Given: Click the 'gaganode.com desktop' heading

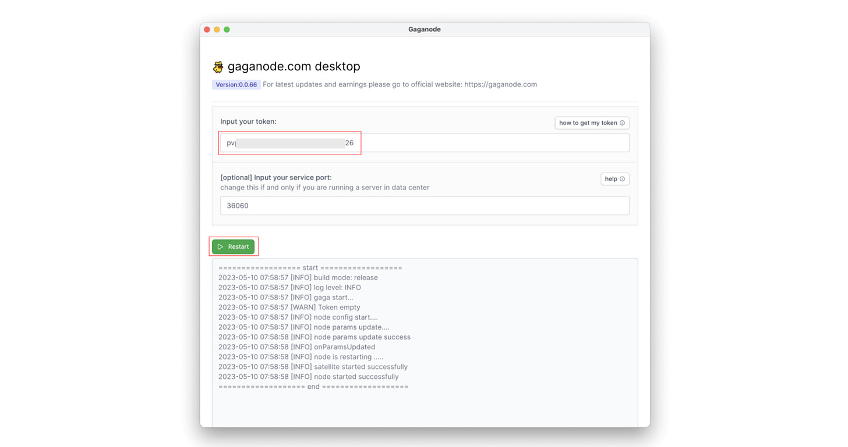Looking at the screenshot, I should 294,66.
